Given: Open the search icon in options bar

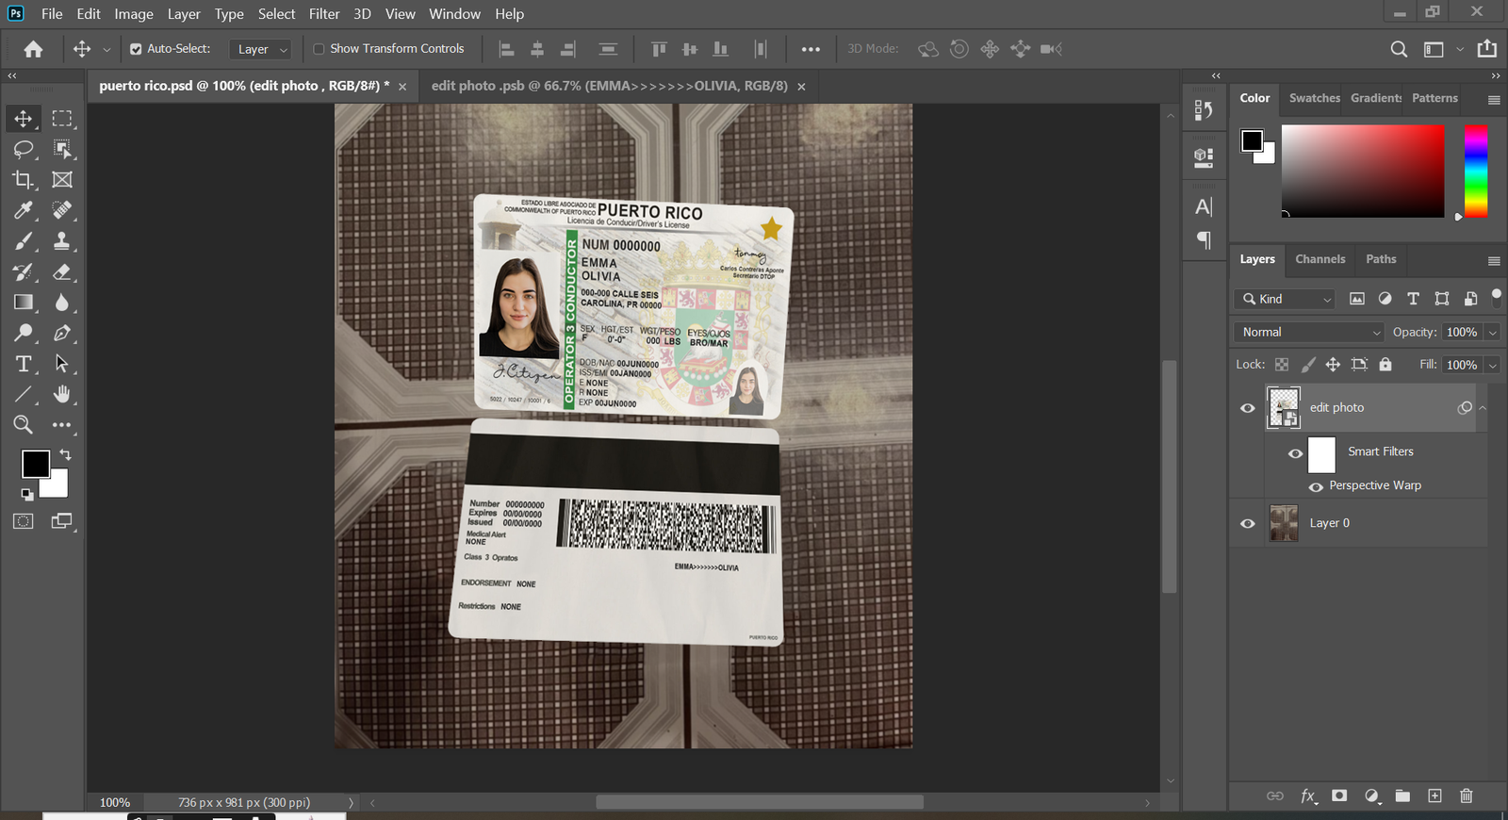Looking at the screenshot, I should point(1400,49).
